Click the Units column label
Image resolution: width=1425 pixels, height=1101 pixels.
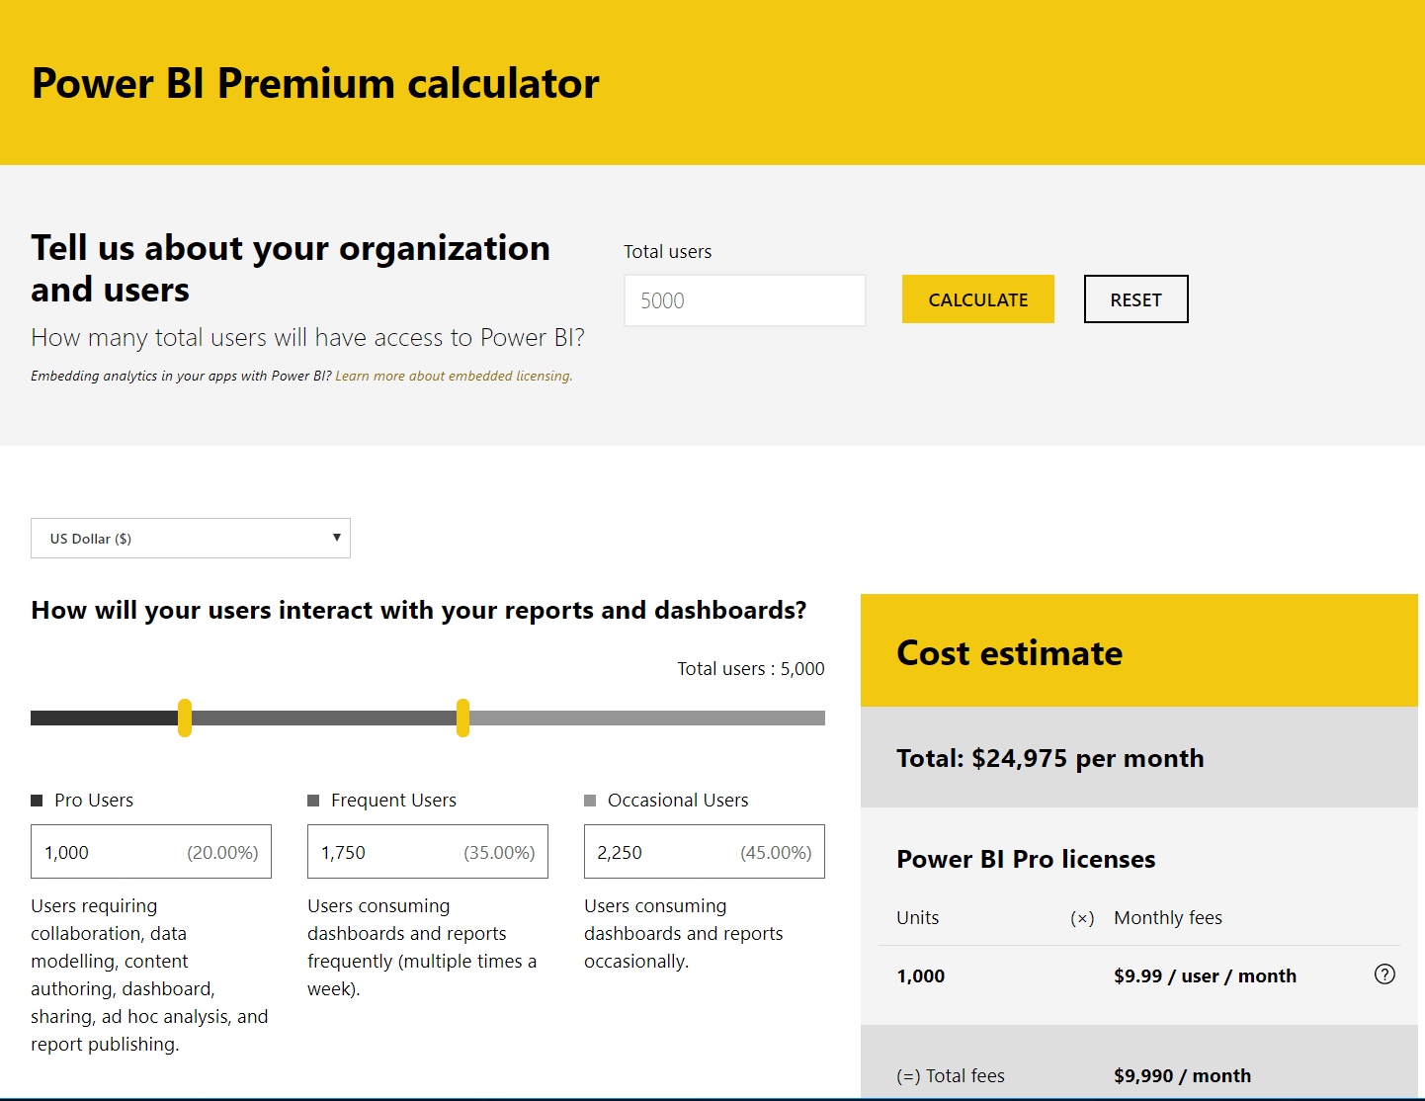click(917, 917)
